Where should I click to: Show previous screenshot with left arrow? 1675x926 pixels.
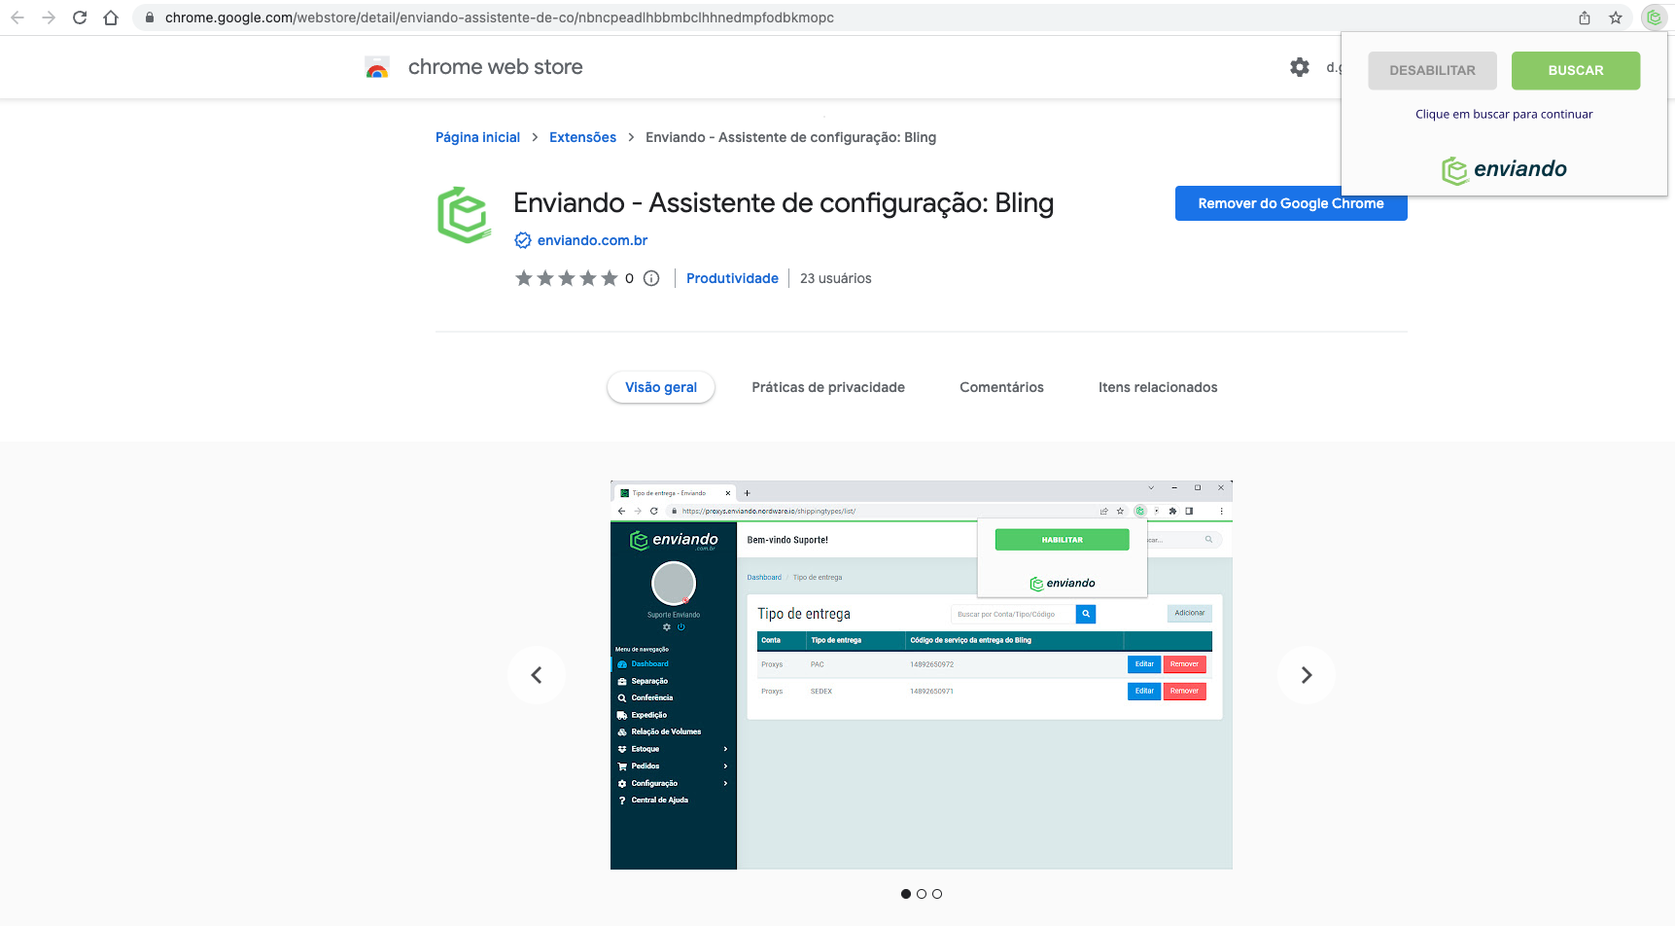click(537, 675)
